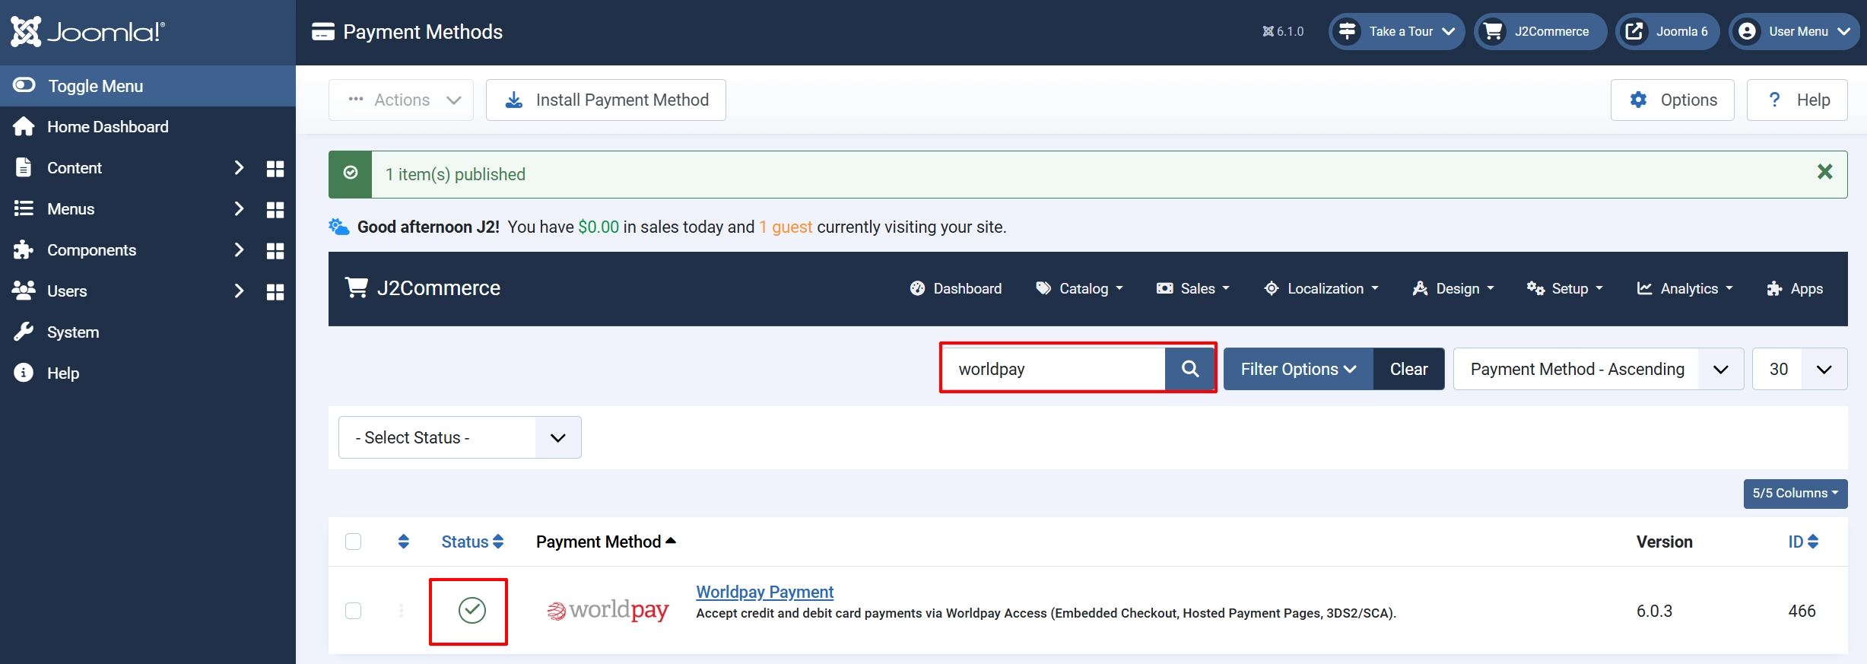1867x664 pixels.
Task: Sort table by ID
Action: (x=1803, y=542)
